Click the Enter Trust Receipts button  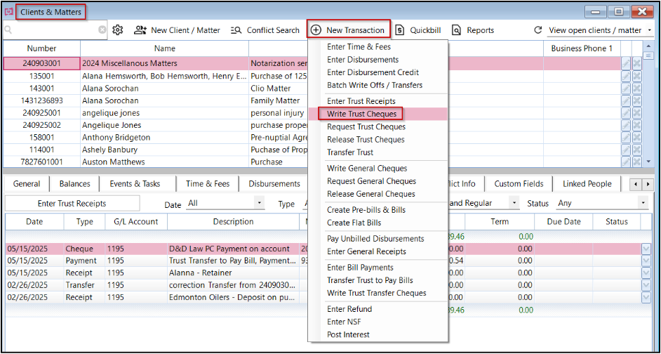click(72, 204)
